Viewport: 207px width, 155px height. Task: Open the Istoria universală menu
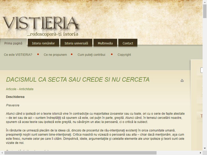point(76,43)
